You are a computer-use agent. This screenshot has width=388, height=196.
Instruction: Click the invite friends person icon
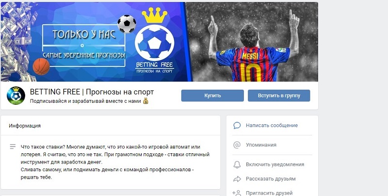tap(237, 193)
